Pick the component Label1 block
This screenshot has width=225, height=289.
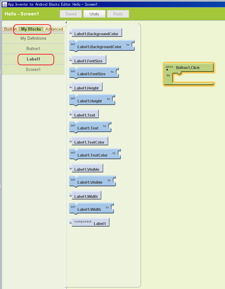89,222
